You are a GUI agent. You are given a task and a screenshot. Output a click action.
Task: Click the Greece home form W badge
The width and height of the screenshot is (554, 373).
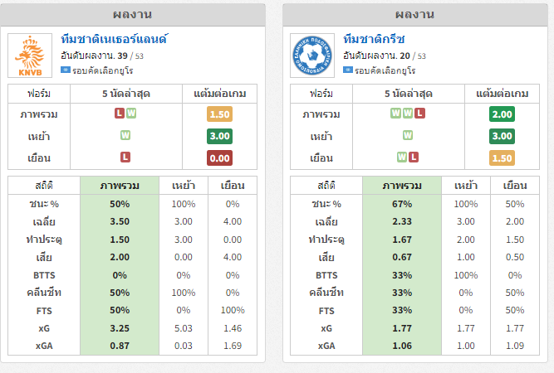click(x=408, y=135)
